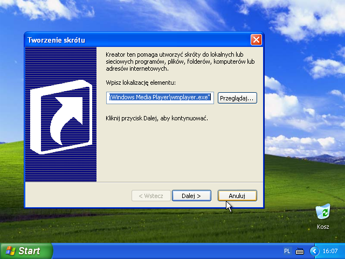Click the item location text field
This screenshot has height=259, width=345.
(x=161, y=98)
